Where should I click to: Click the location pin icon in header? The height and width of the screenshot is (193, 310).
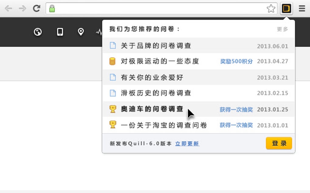pos(81,32)
